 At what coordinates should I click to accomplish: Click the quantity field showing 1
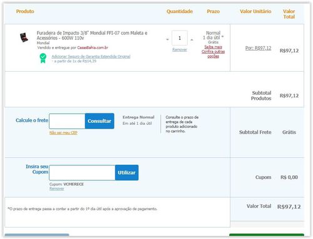180,38
